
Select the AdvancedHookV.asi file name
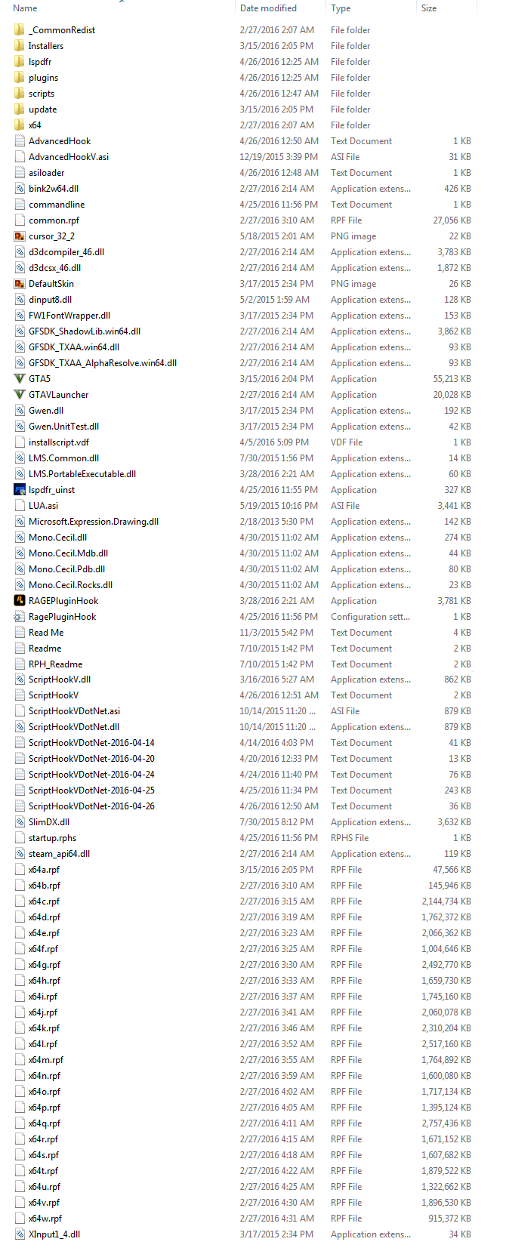pyautogui.click(x=69, y=157)
